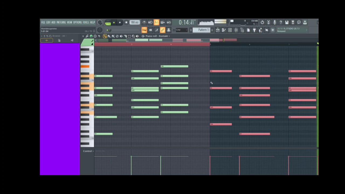Open the HELP menu
This screenshot has height=194, width=345.
[92, 22]
